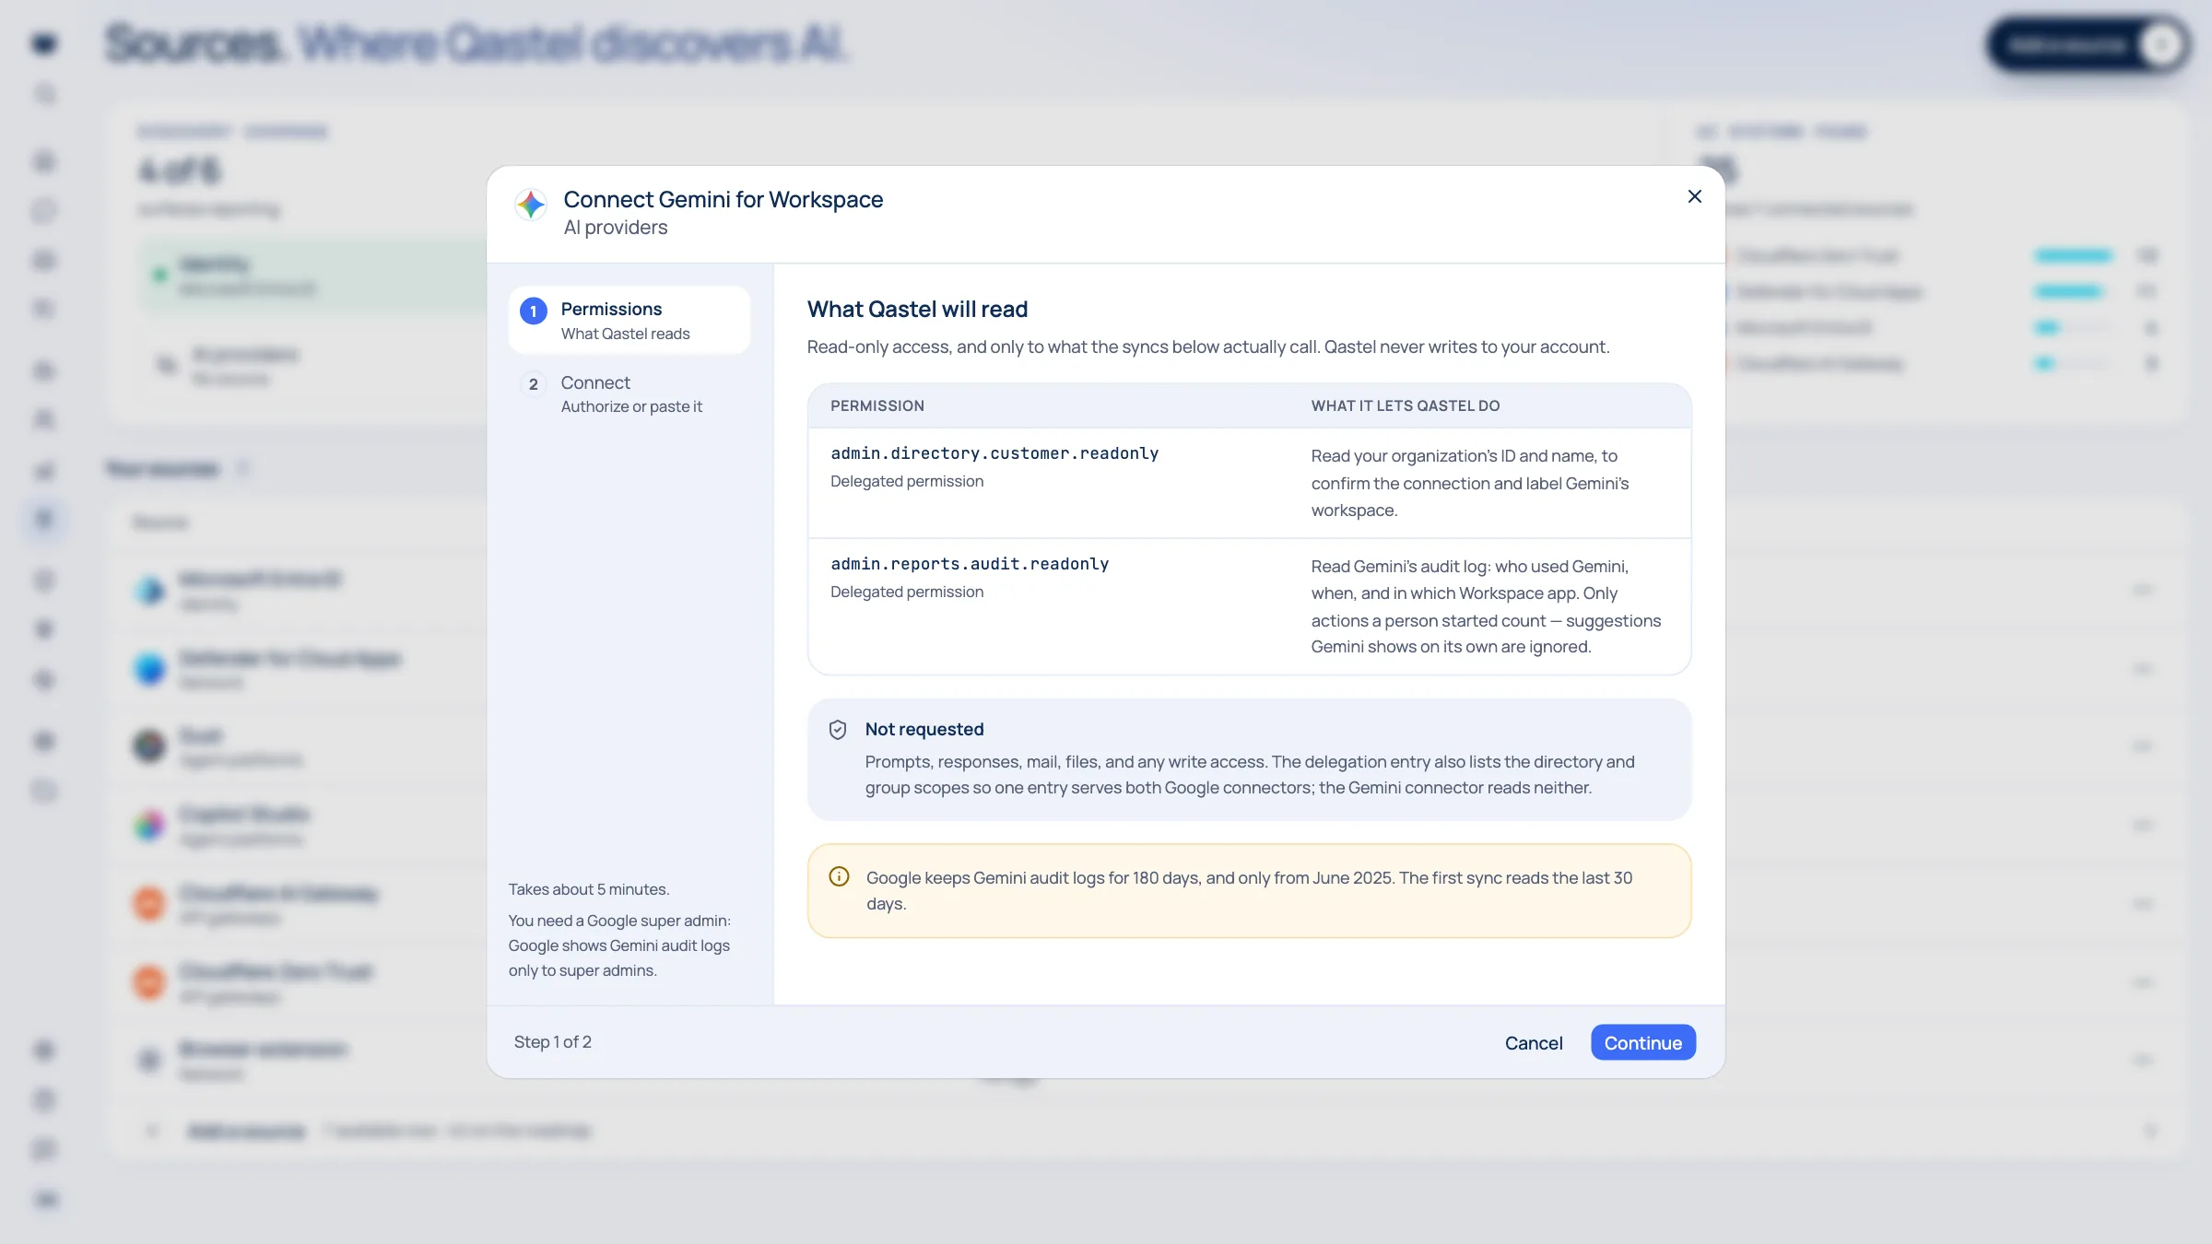Select admin.directory.customer.readonly permission text
This screenshot has width=2212, height=1244.
pyautogui.click(x=994, y=453)
